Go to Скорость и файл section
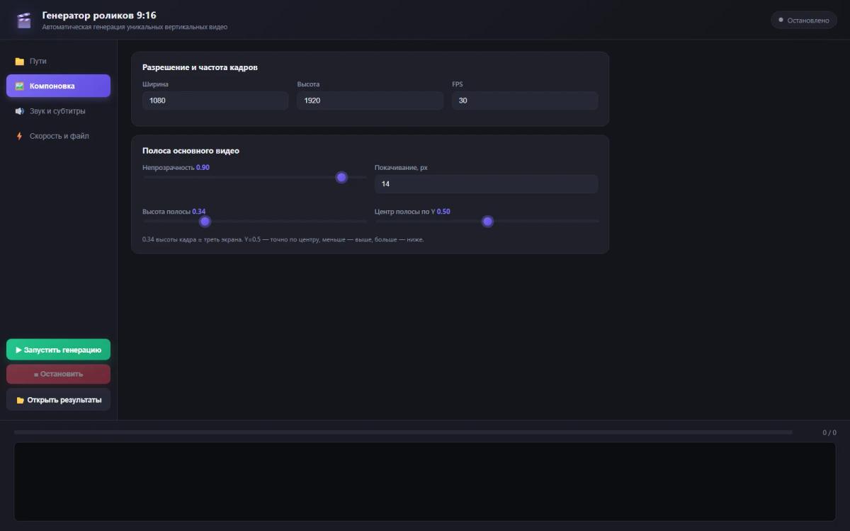This screenshot has width=850, height=531. click(x=58, y=136)
